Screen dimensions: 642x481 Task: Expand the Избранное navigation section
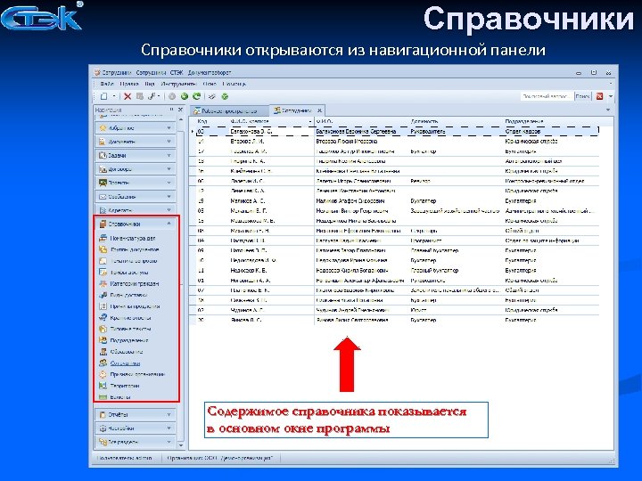click(x=136, y=128)
